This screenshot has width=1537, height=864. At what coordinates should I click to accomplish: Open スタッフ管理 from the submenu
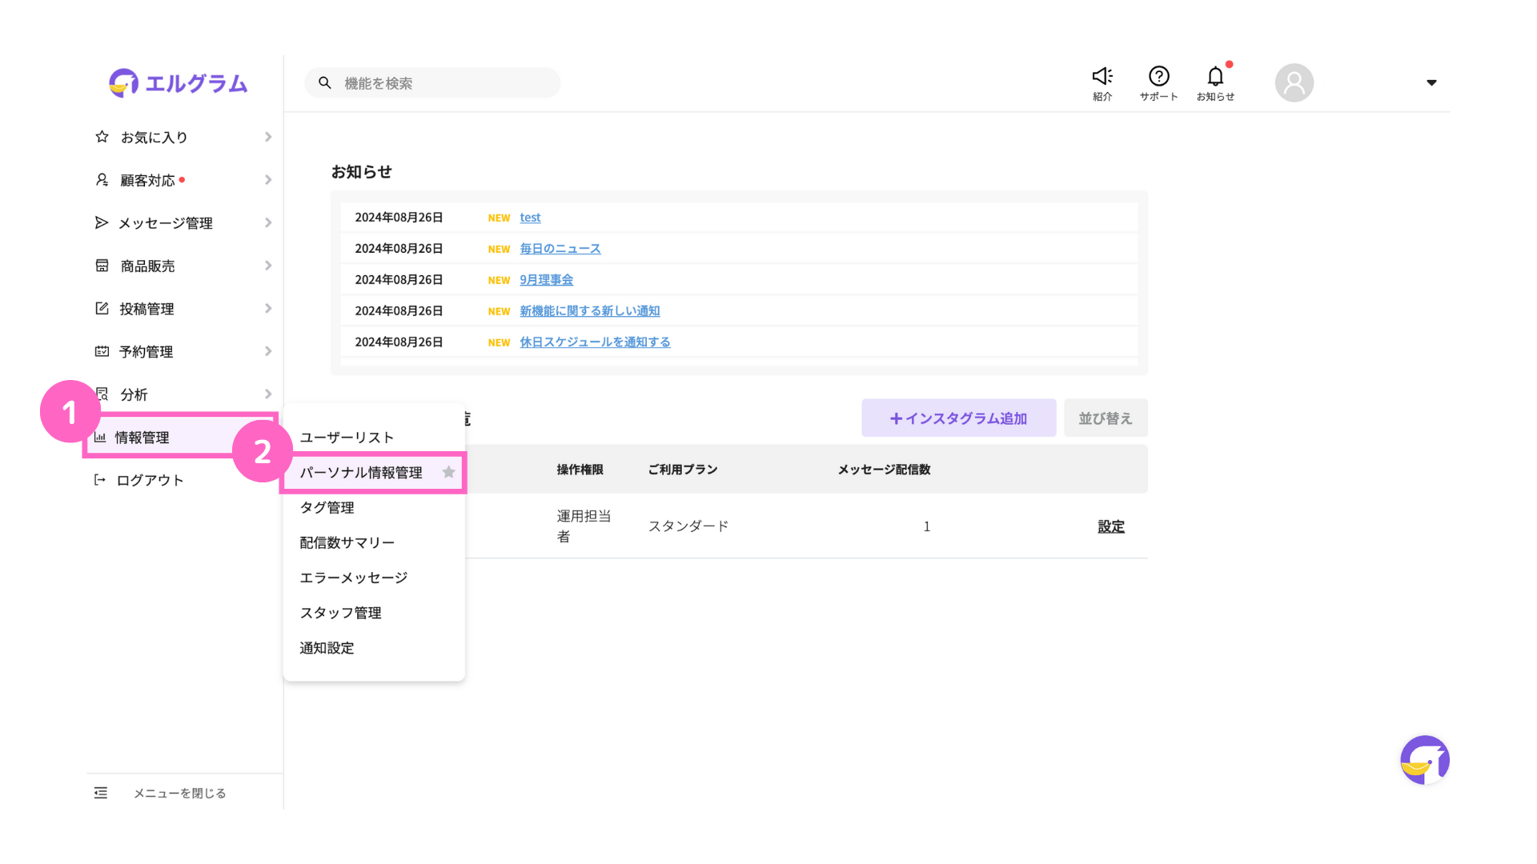click(340, 613)
